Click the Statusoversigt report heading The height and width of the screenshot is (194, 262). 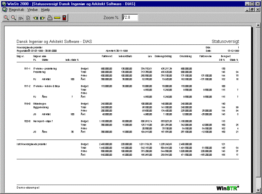tap(225, 42)
